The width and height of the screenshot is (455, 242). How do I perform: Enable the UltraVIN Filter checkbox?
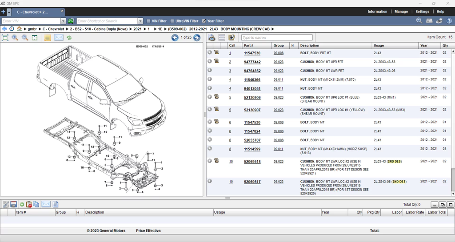tap(172, 21)
